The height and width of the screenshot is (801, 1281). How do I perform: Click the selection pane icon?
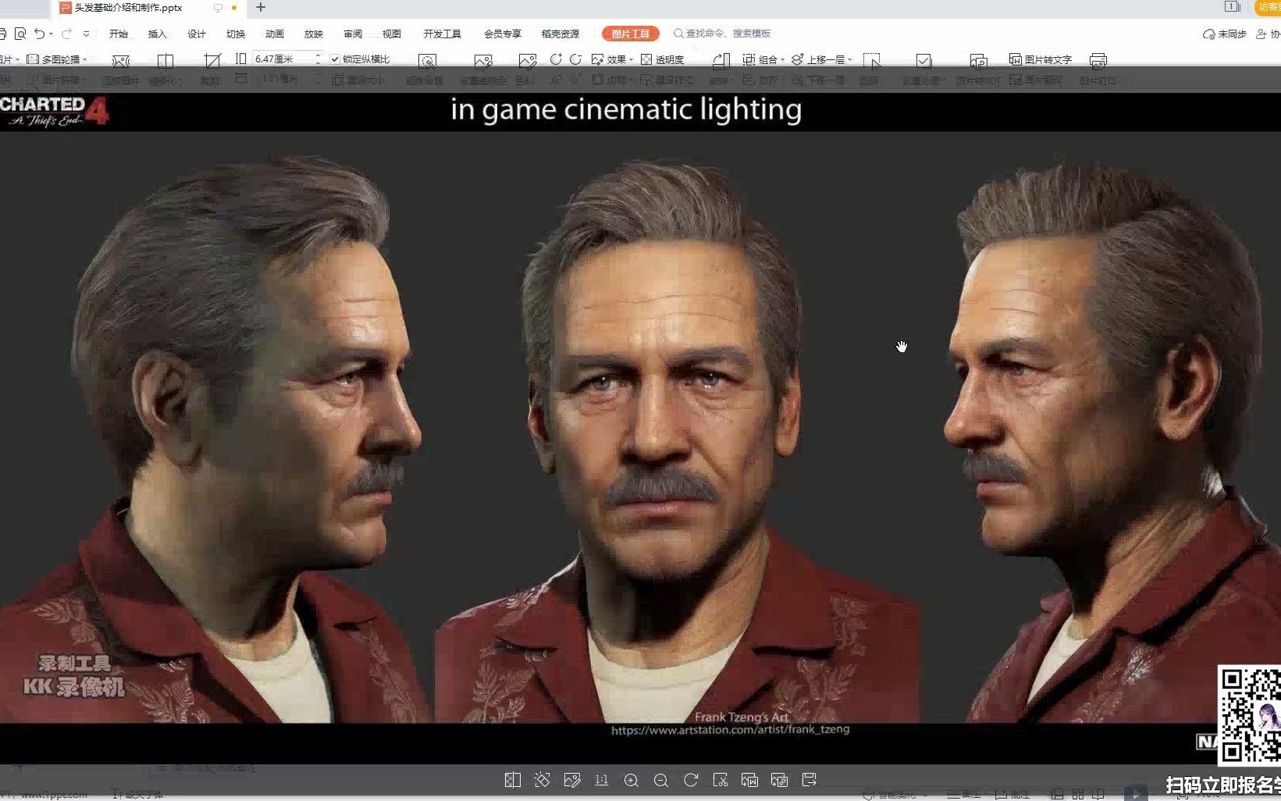(872, 61)
